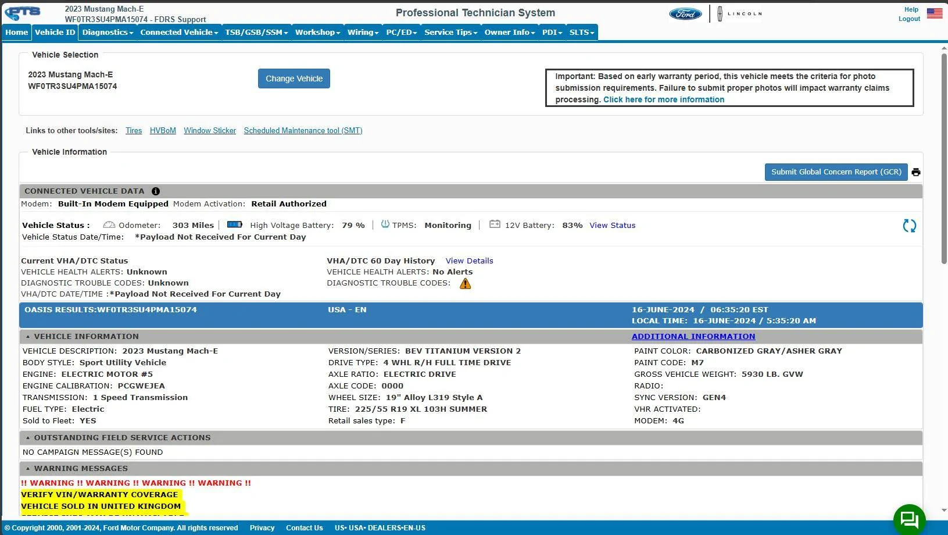Expand the Connected Vehicle menu

click(179, 33)
